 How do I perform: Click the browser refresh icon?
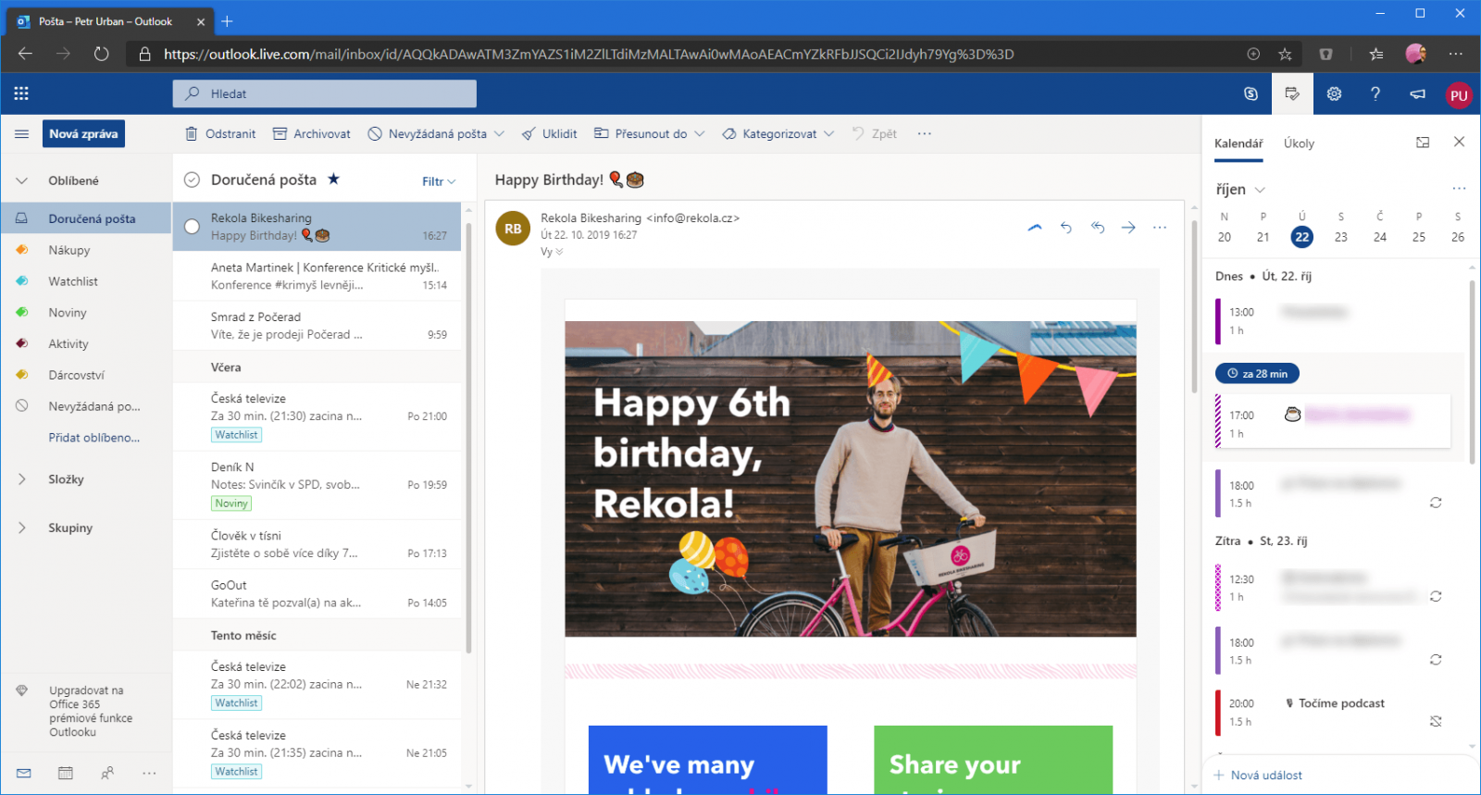pyautogui.click(x=101, y=54)
